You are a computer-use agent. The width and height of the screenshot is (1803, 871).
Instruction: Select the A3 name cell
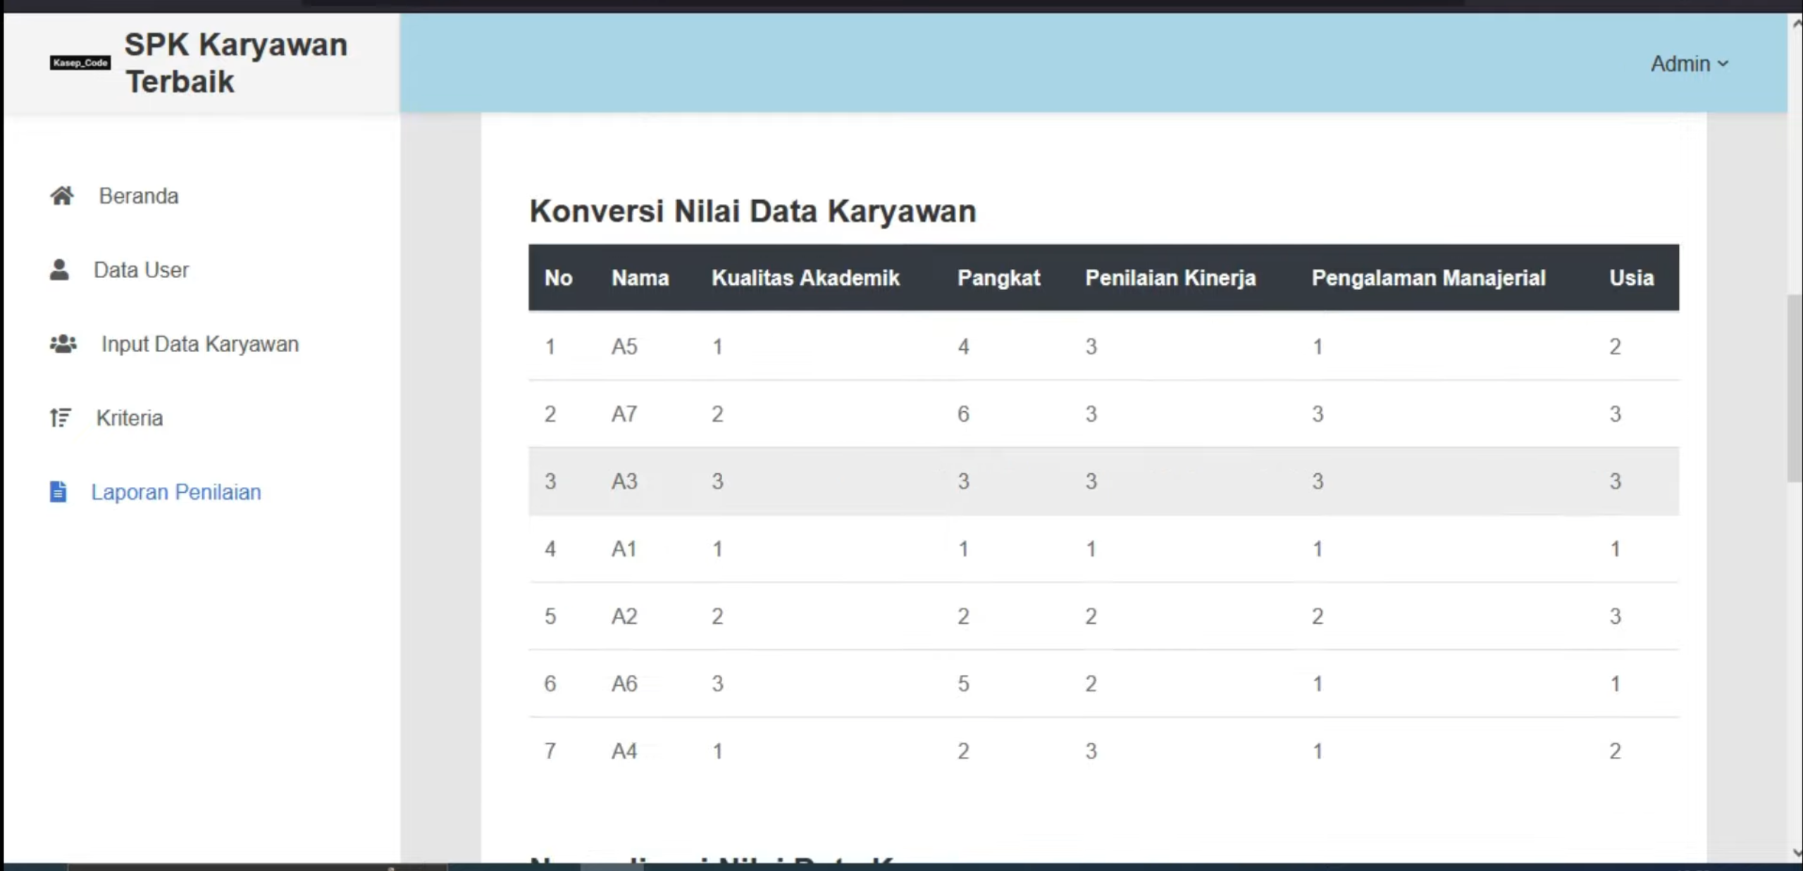pyautogui.click(x=624, y=482)
